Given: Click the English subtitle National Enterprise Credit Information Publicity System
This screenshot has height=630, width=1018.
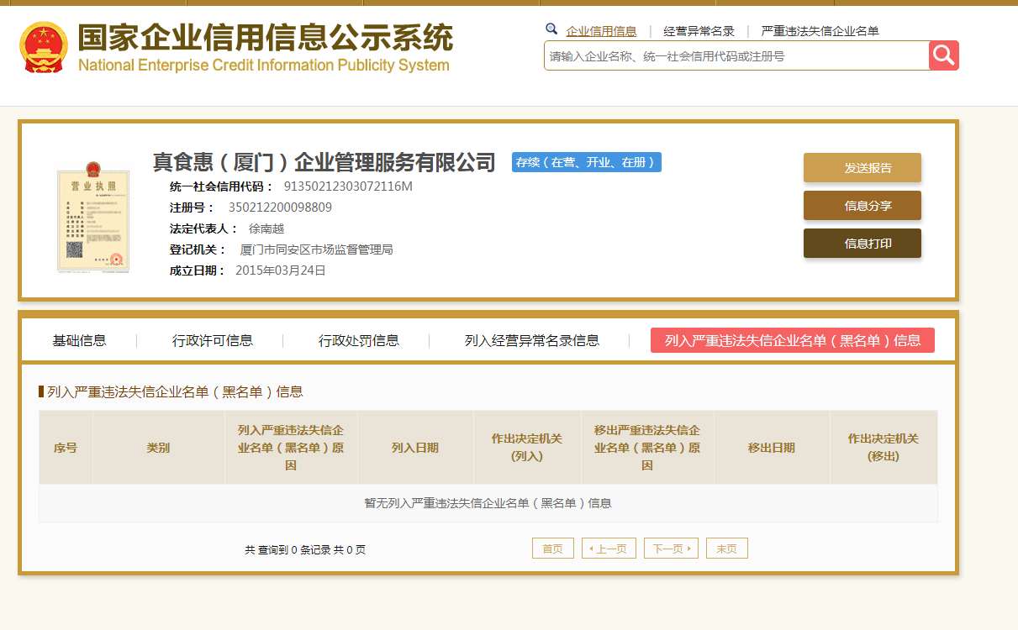Looking at the screenshot, I should [x=264, y=66].
